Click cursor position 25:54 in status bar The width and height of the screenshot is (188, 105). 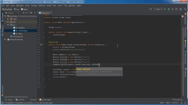click(x=162, y=103)
